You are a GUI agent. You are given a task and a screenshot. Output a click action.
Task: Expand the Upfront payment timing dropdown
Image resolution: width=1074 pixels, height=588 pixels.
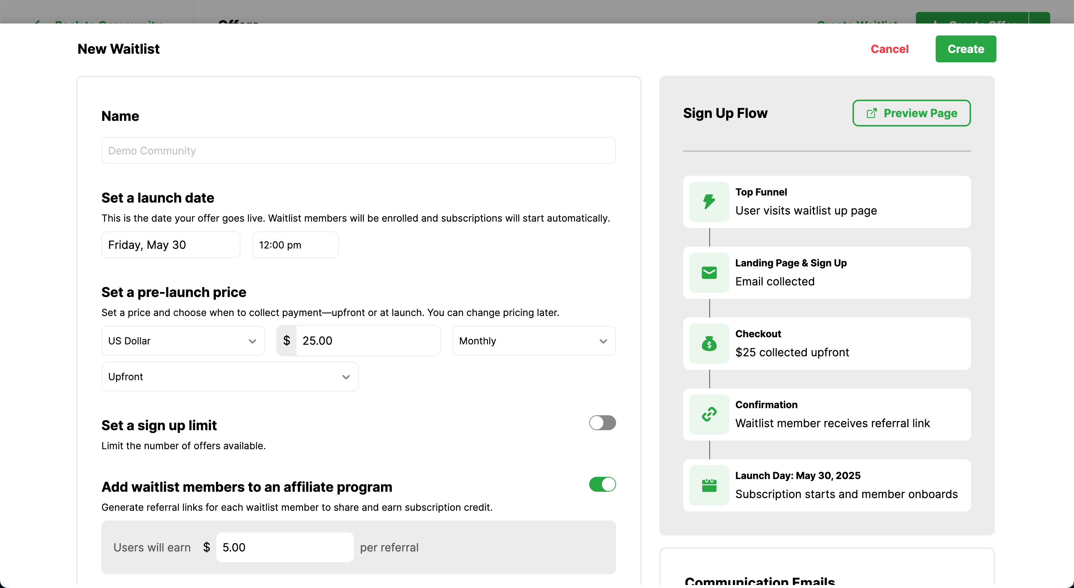point(229,376)
